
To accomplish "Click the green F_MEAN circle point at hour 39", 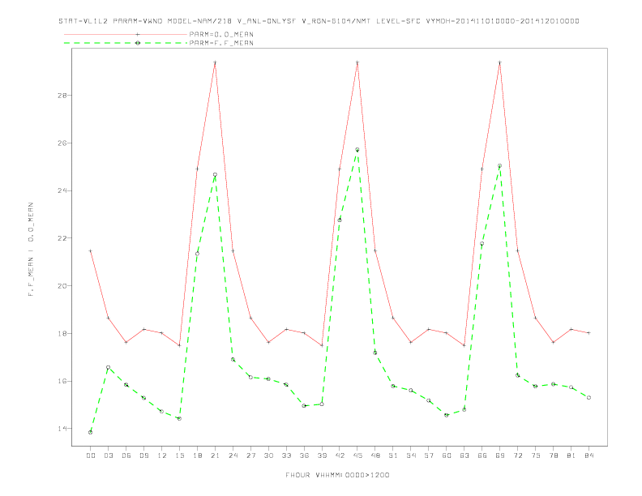I will 322,404.
